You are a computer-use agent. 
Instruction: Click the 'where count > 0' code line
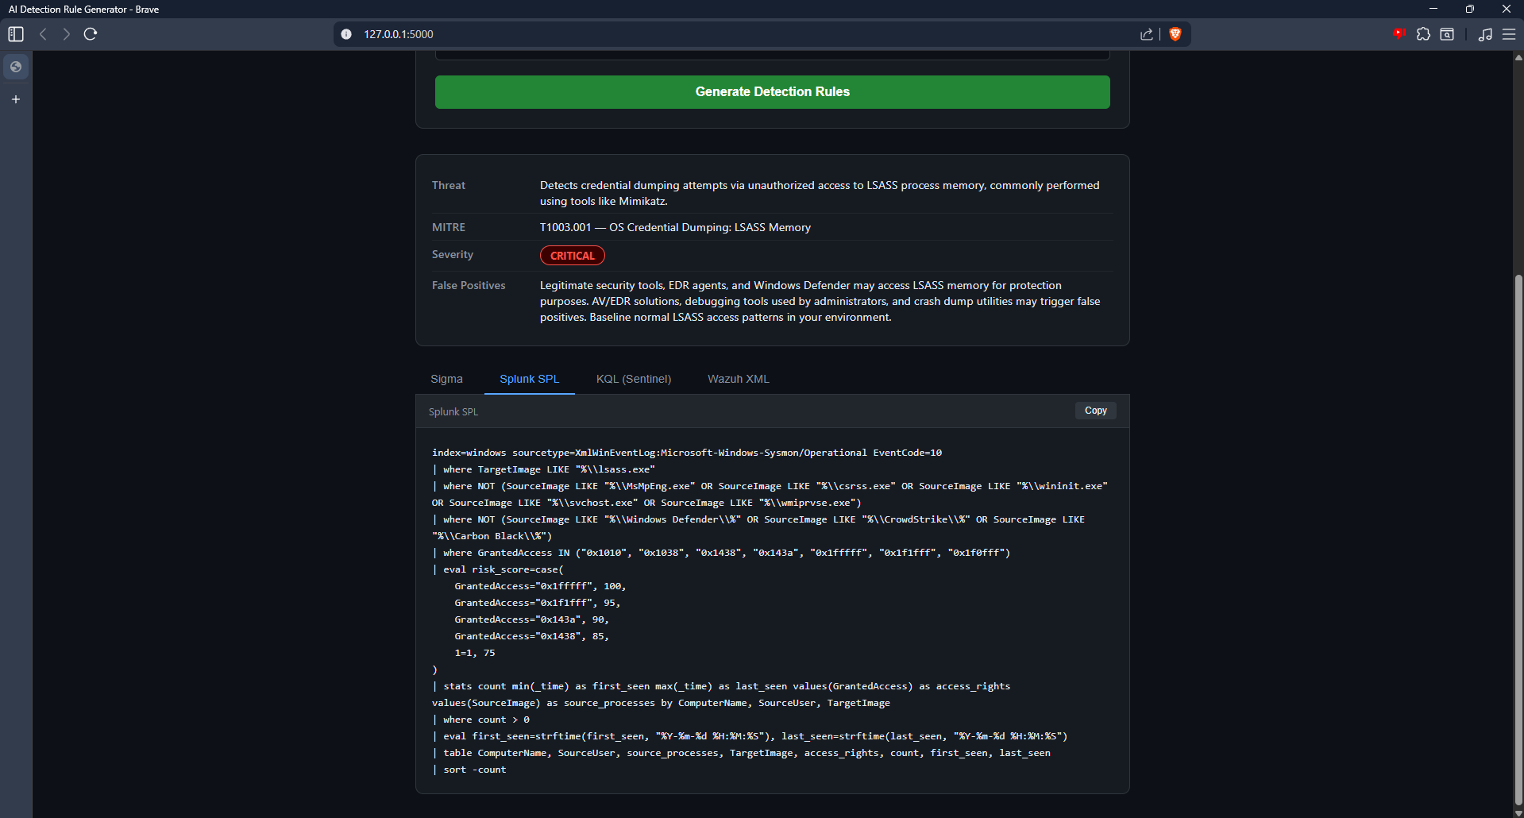coord(480,720)
